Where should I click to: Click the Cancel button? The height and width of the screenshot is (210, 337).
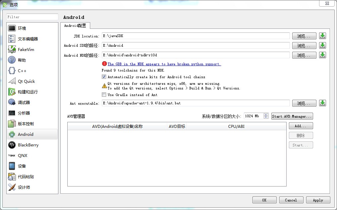291,200
